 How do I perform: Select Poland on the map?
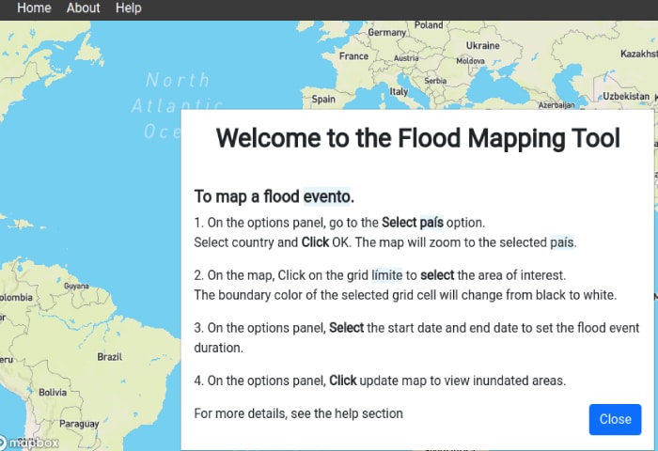tap(429, 25)
